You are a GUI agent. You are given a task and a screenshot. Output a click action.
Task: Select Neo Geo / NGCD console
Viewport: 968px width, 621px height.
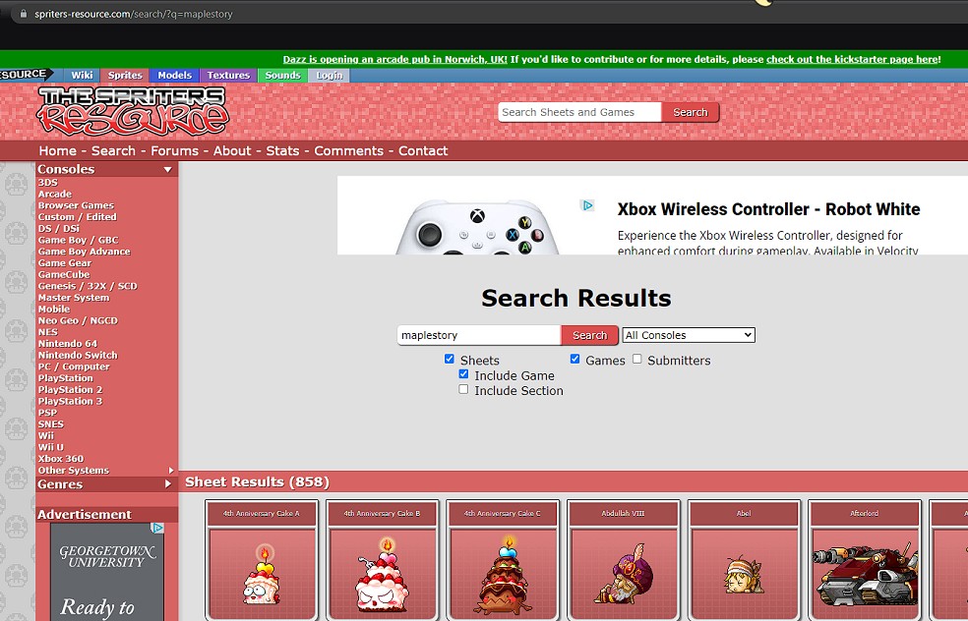[78, 320]
